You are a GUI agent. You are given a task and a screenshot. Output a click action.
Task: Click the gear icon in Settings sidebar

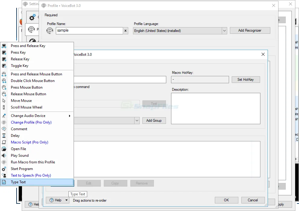[x=32, y=17]
